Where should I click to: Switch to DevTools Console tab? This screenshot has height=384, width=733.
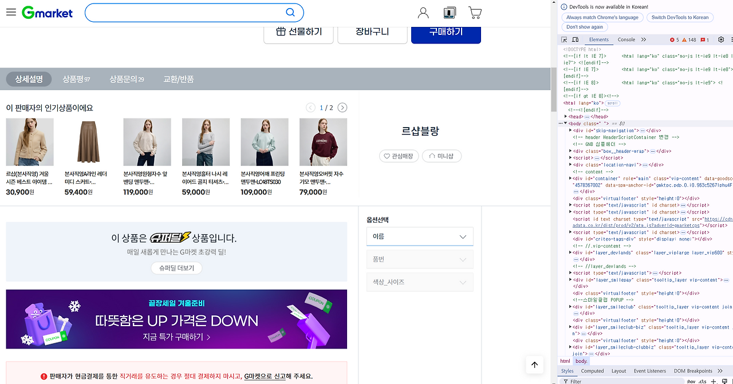pyautogui.click(x=626, y=39)
